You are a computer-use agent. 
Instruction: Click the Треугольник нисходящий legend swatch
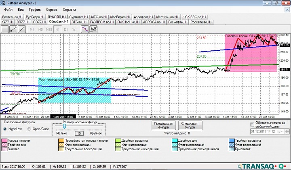(x=118, y=149)
